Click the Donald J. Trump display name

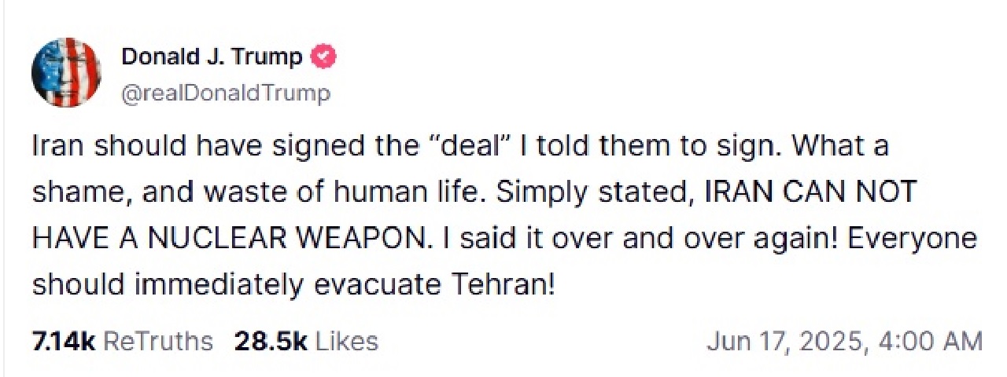pos(212,57)
